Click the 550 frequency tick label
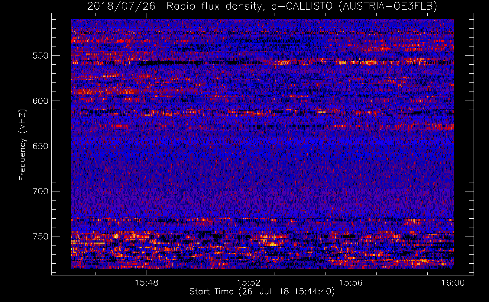Viewport: 489px width, 302px height. [x=40, y=56]
